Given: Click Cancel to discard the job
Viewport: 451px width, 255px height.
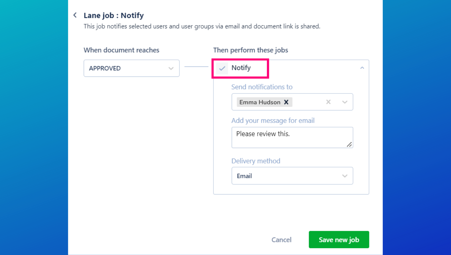Looking at the screenshot, I should click(x=281, y=240).
